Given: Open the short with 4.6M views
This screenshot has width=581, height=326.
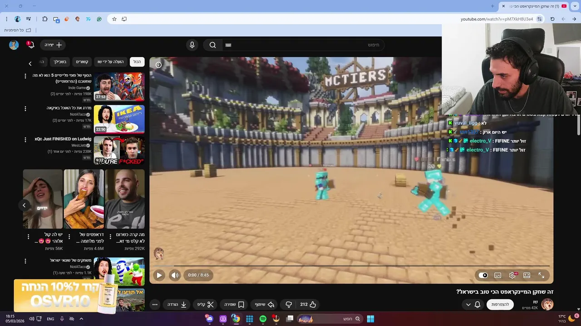Looking at the screenshot, I should (84, 199).
